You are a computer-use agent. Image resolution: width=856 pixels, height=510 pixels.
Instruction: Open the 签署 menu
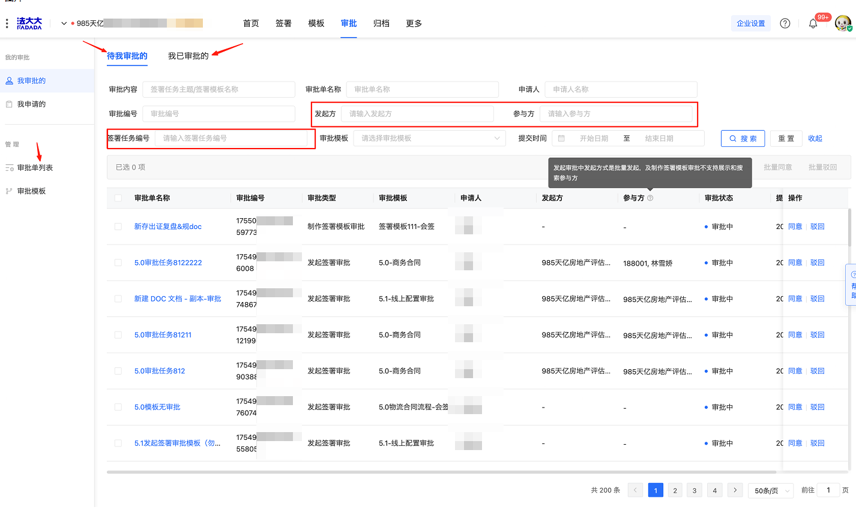pos(283,23)
